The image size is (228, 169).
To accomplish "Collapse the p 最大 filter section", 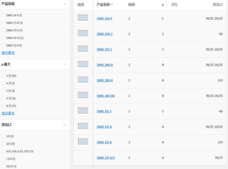I will [x=64, y=64].
